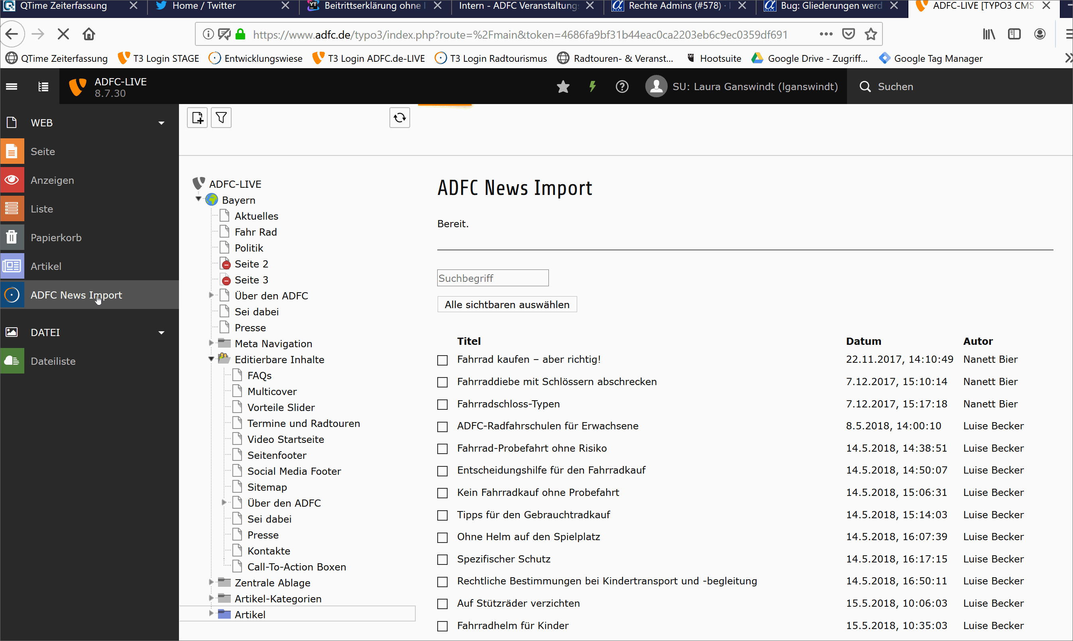Click 'Alle sichtbaren auswählen' button
Image resolution: width=1073 pixels, height=641 pixels.
pos(507,305)
